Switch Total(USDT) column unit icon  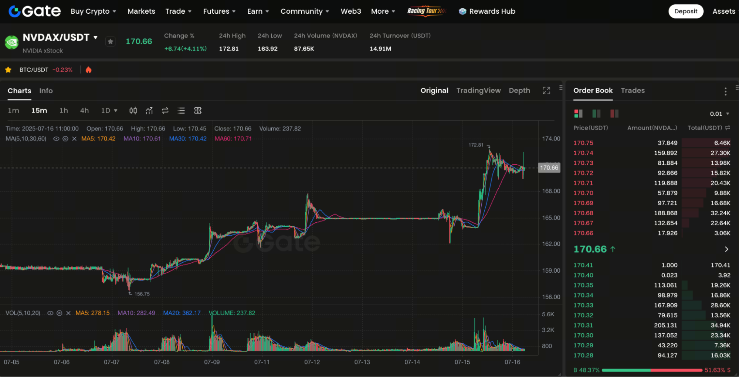click(728, 128)
